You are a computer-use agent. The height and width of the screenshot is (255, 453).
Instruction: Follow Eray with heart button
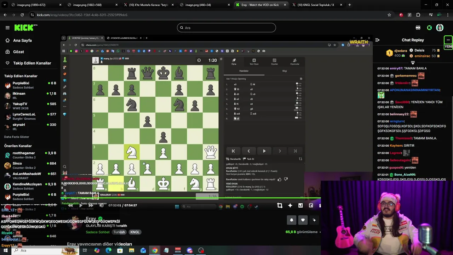point(303,220)
